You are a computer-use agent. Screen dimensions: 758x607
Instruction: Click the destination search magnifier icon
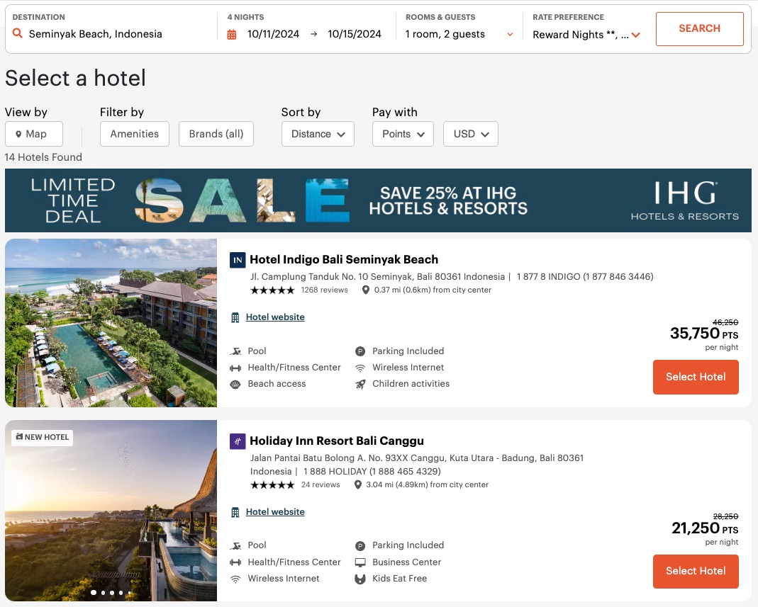pos(17,33)
